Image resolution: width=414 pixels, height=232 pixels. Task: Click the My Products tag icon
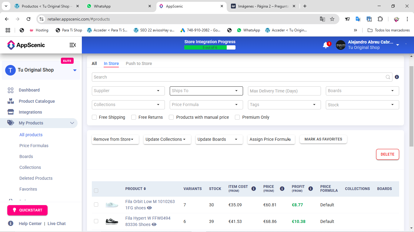click(x=11, y=123)
